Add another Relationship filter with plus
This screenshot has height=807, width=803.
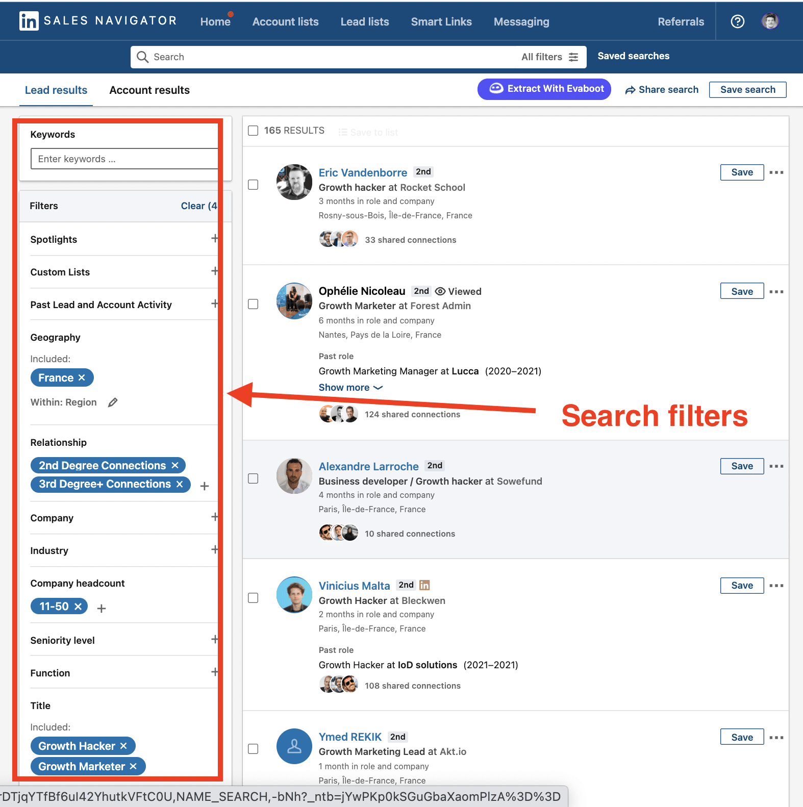[205, 486]
